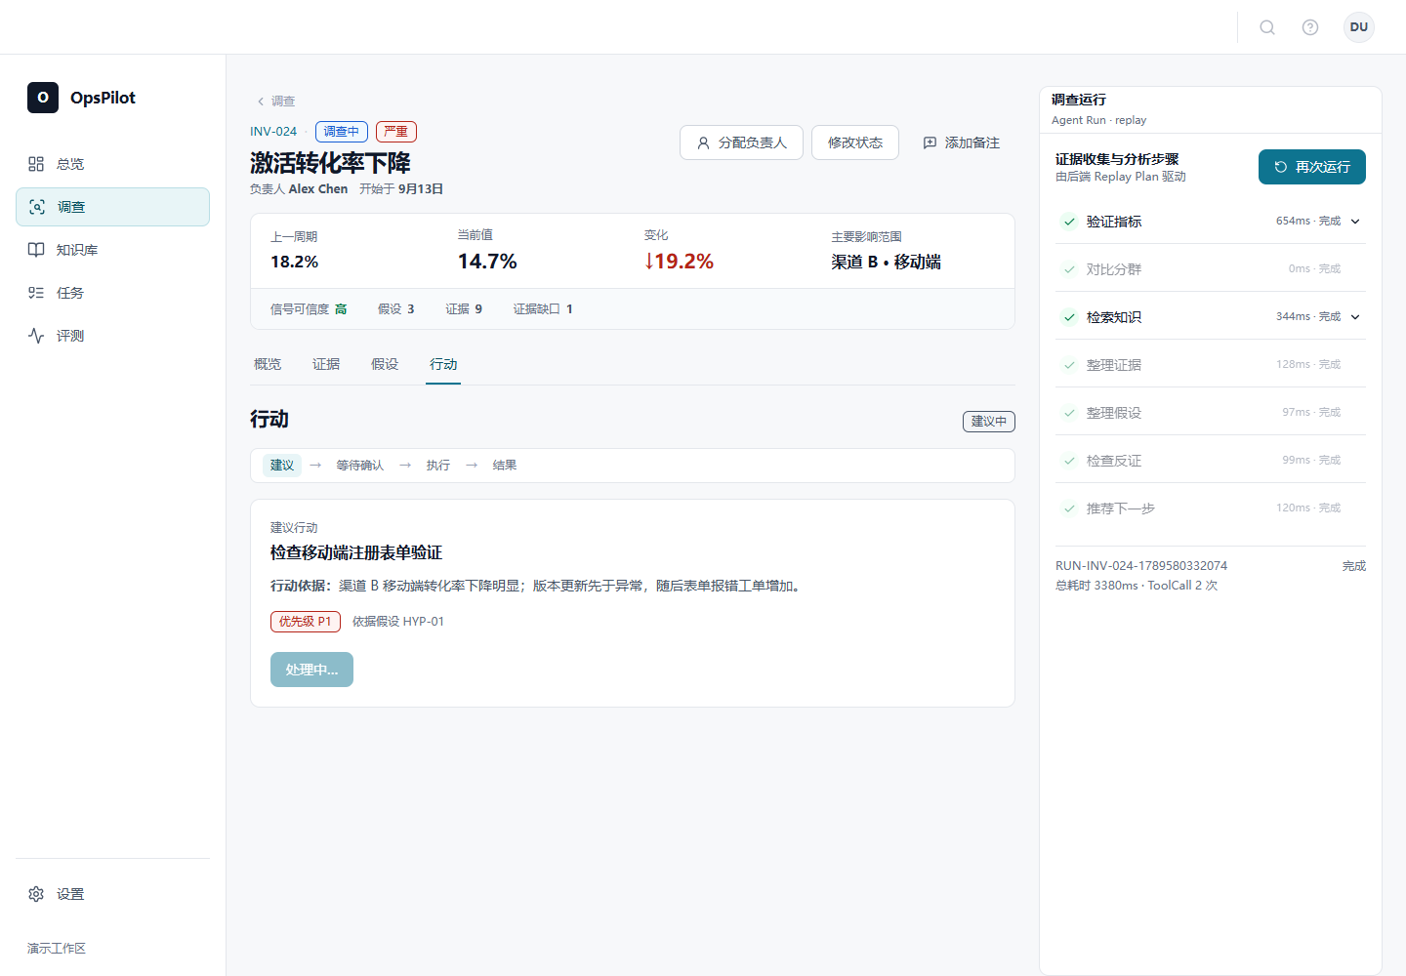Image resolution: width=1406 pixels, height=976 pixels.
Task: Expand the 检索知识 step details
Action: (1355, 317)
